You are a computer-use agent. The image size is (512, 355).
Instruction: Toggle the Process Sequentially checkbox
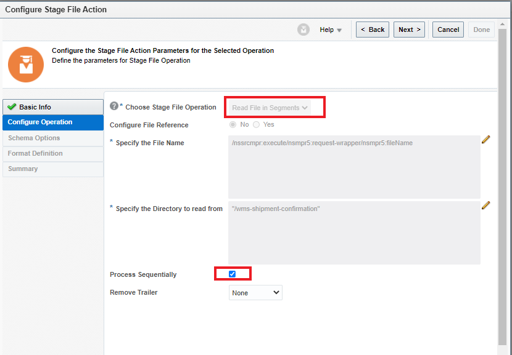point(232,274)
